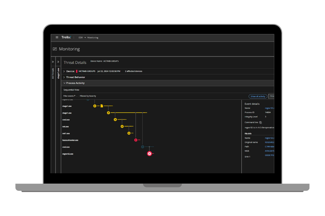Open the Filter events dropdown
325x216 pixels.
click(x=70, y=96)
